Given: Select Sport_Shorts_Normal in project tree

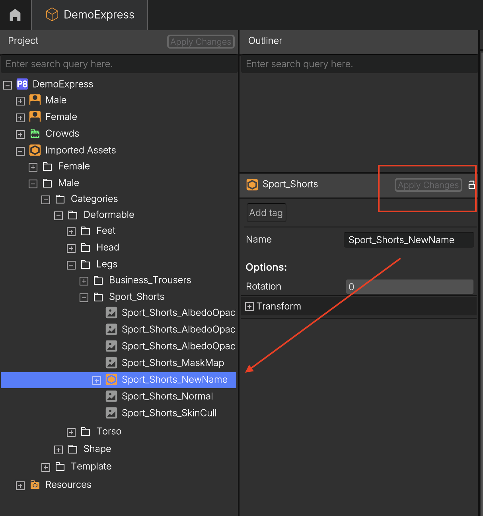Looking at the screenshot, I should (x=167, y=396).
